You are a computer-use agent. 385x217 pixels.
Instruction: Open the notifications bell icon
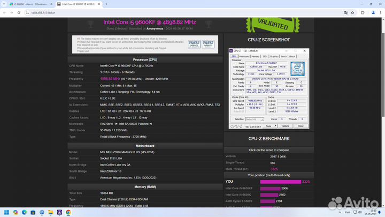pos(380,212)
